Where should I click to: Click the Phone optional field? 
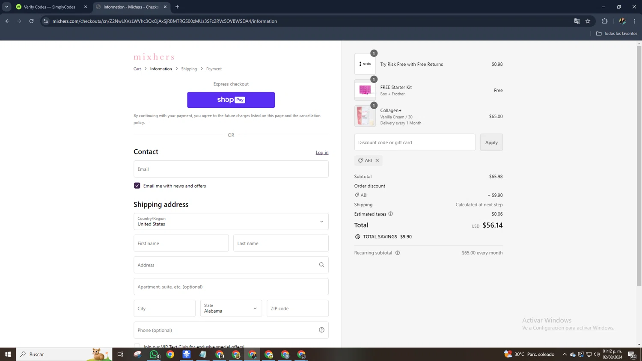(231, 330)
